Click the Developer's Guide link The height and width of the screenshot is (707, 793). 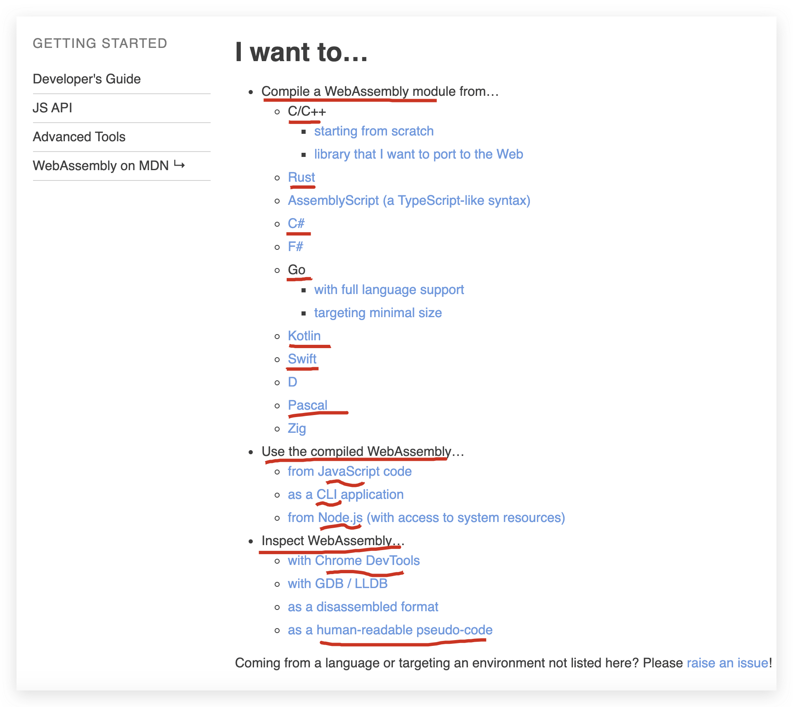(87, 79)
